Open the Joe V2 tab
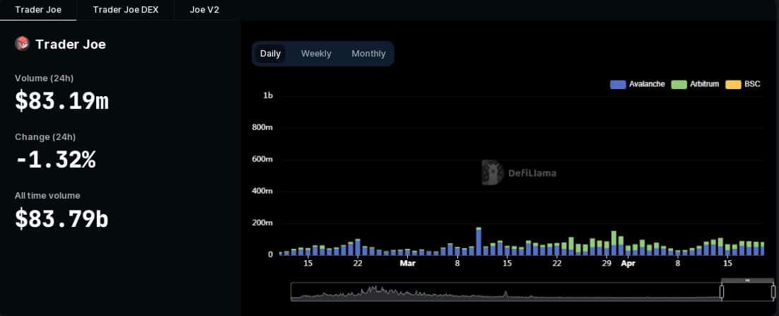Screen dimensions: 779x316 click(204, 10)
